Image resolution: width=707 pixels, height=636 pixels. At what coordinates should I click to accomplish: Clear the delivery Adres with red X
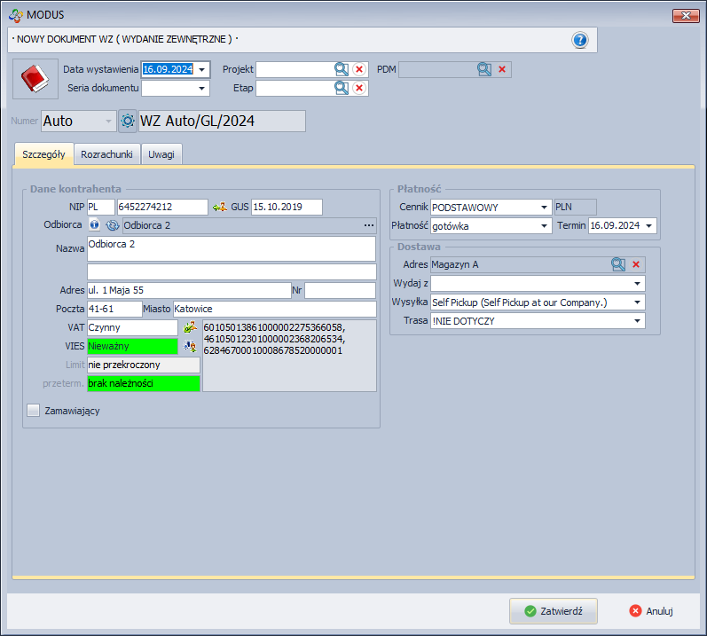(636, 264)
